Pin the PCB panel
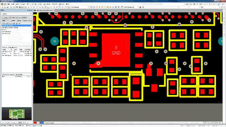Viewport: 226px width, 127px height. [x=30, y=10]
